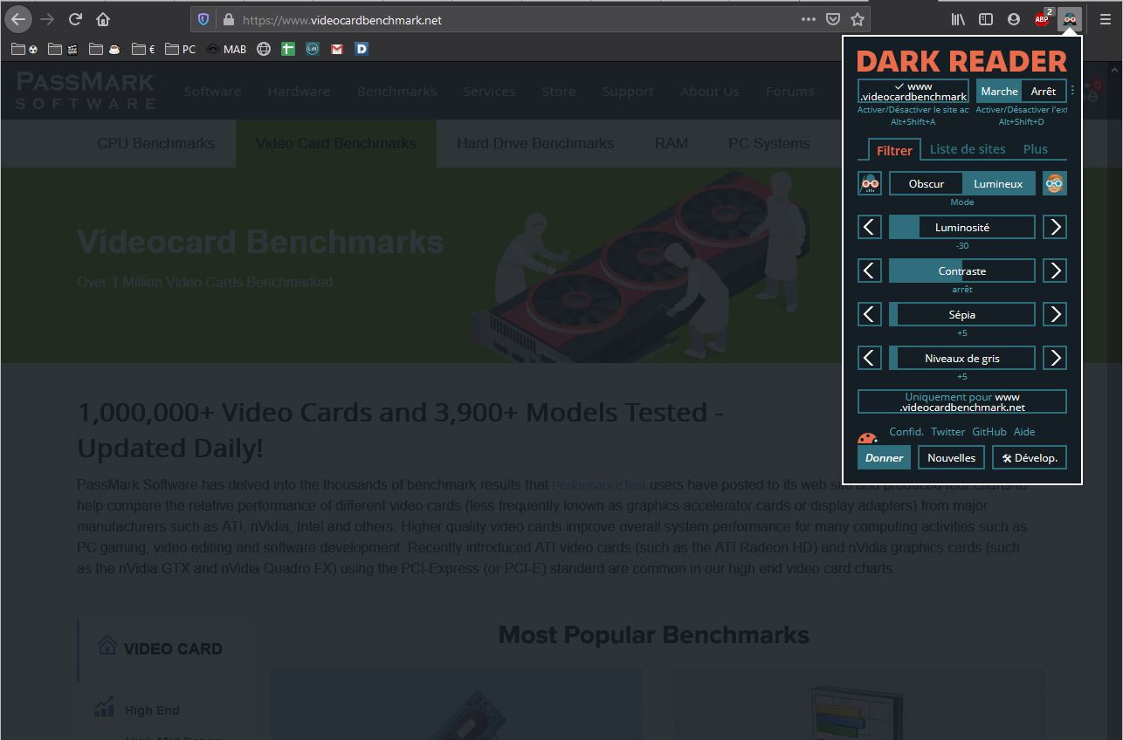Switch Dark Reader mode to Obscur

[926, 183]
